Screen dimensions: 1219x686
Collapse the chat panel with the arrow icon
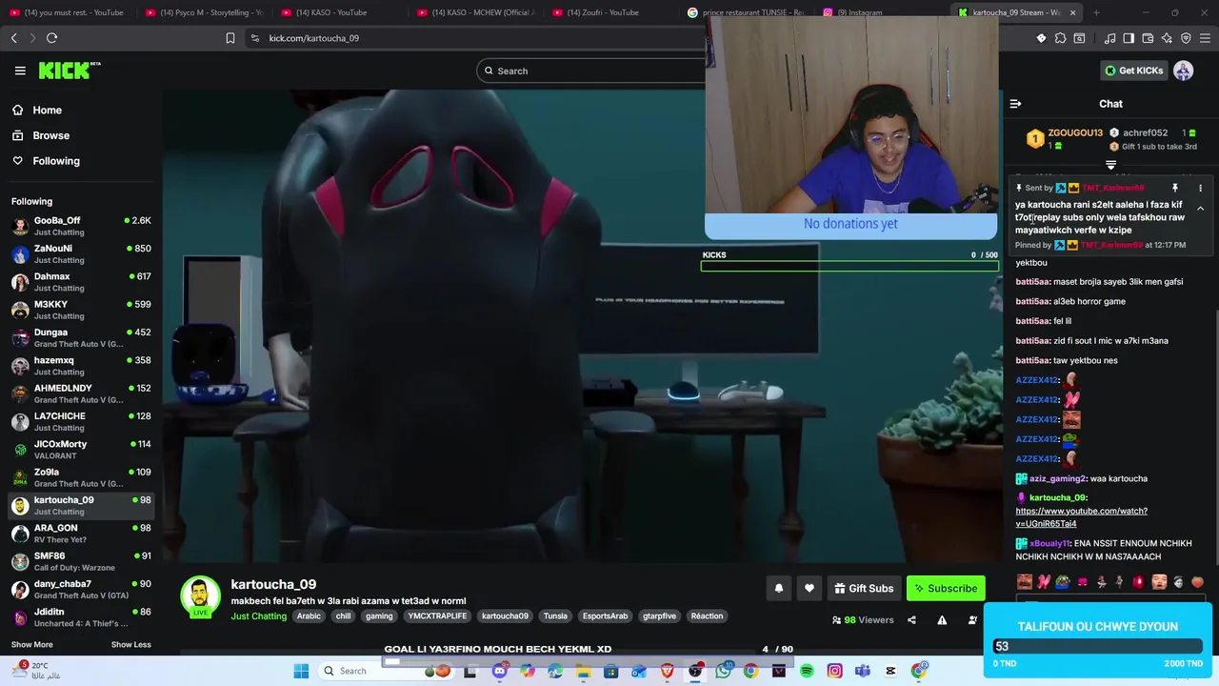[x=1015, y=104]
